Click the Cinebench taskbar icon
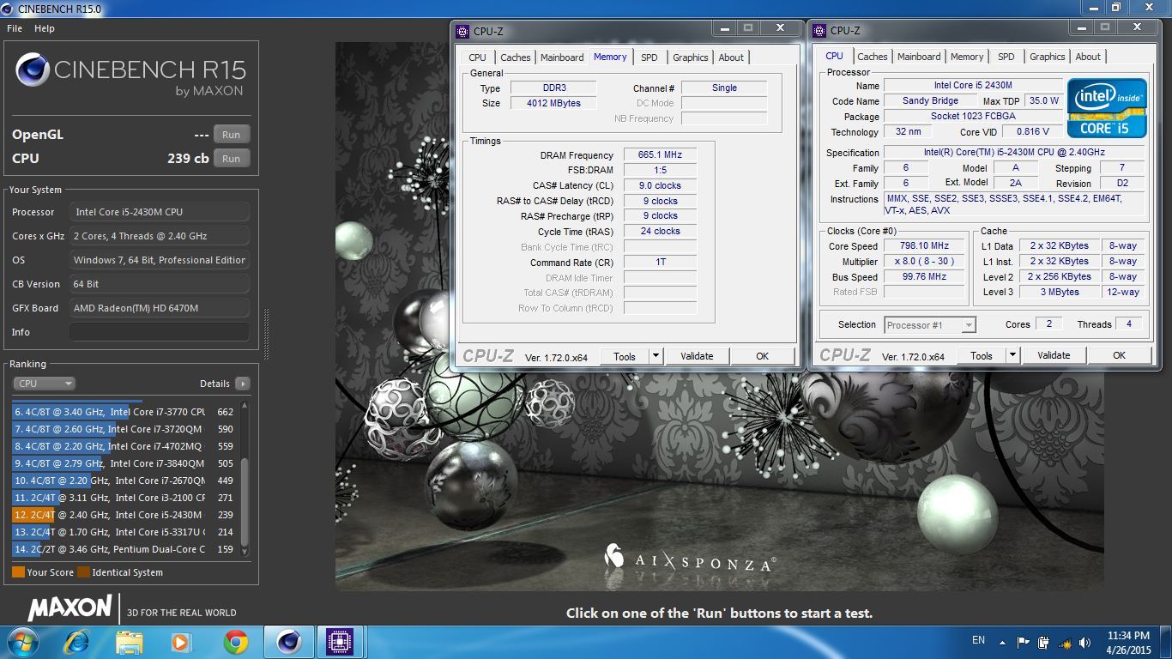Viewport: 1172px width, 659px height. click(289, 642)
